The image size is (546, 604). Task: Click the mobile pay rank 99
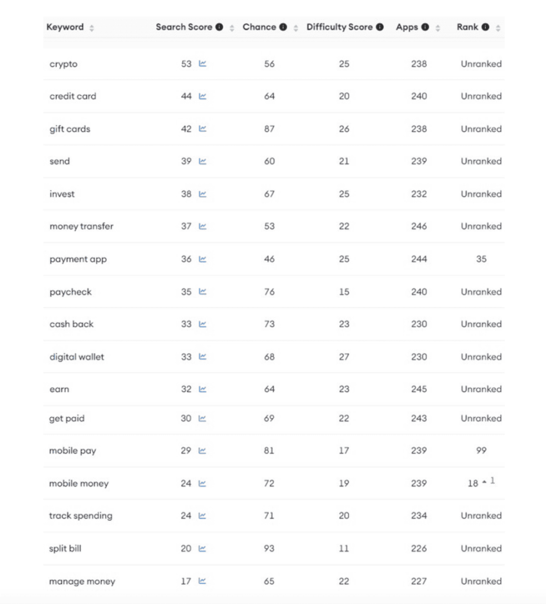pyautogui.click(x=481, y=450)
